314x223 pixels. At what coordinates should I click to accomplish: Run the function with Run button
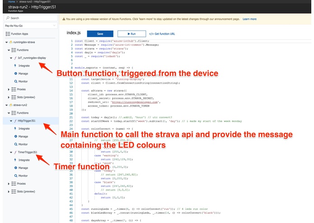[x=131, y=34]
